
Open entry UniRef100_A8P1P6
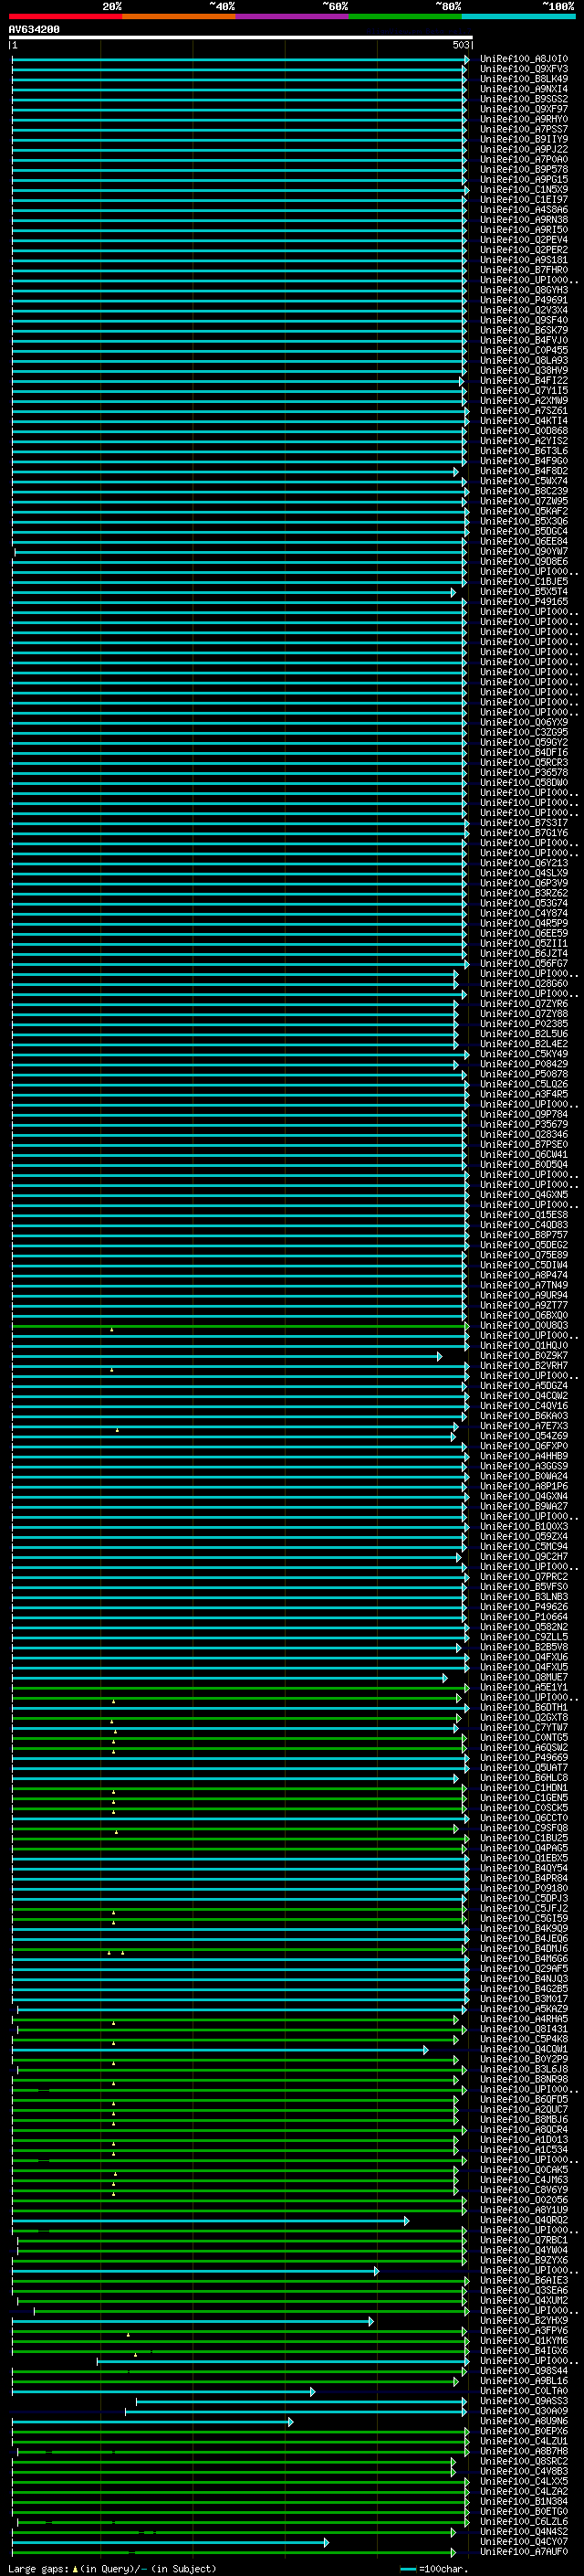[523, 1486]
